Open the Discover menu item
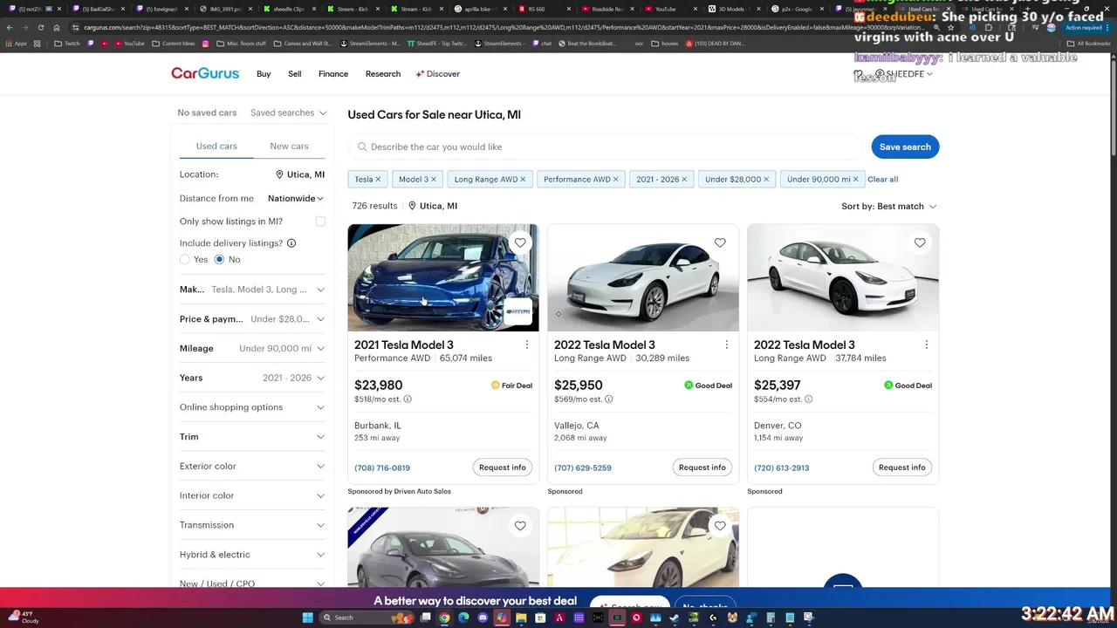The height and width of the screenshot is (628, 1117). 438,74
